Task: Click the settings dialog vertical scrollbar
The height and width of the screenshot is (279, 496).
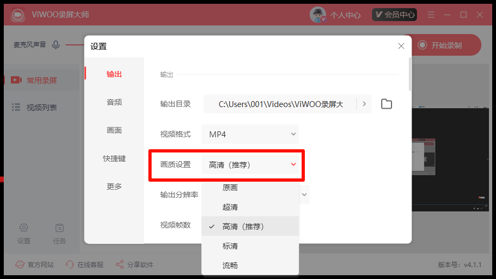Action: (x=410, y=74)
